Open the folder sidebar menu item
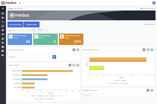The image size is (157, 104). pyautogui.click(x=3, y=18)
